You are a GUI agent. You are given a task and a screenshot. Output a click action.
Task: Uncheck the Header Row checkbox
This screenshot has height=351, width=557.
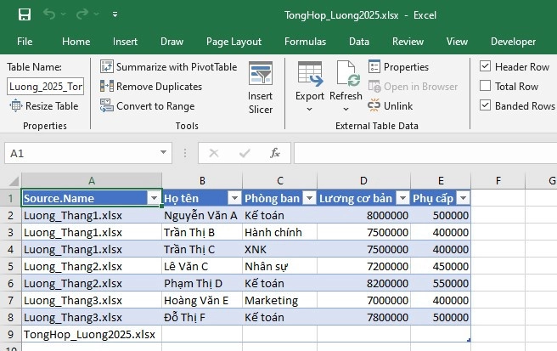(x=485, y=66)
